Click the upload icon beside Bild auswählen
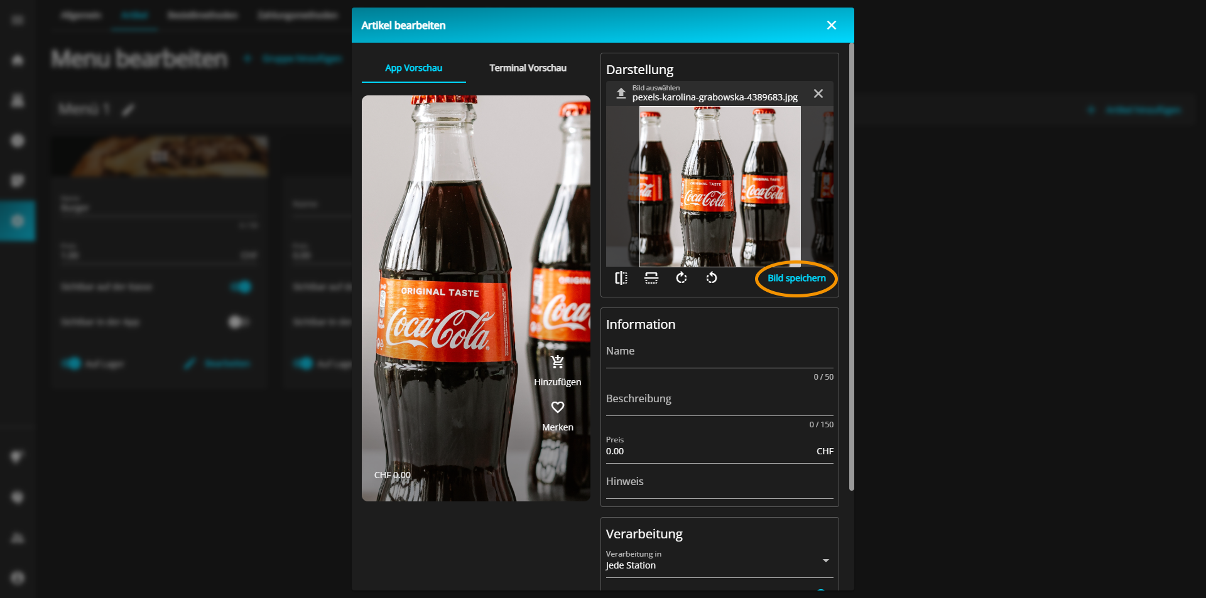This screenshot has width=1206, height=598. (x=621, y=93)
